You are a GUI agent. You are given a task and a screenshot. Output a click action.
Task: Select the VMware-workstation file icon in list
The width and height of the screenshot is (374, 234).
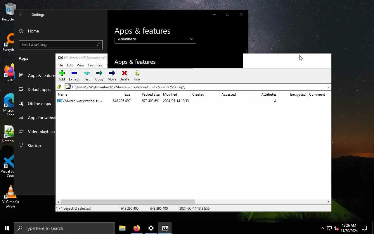(60, 101)
